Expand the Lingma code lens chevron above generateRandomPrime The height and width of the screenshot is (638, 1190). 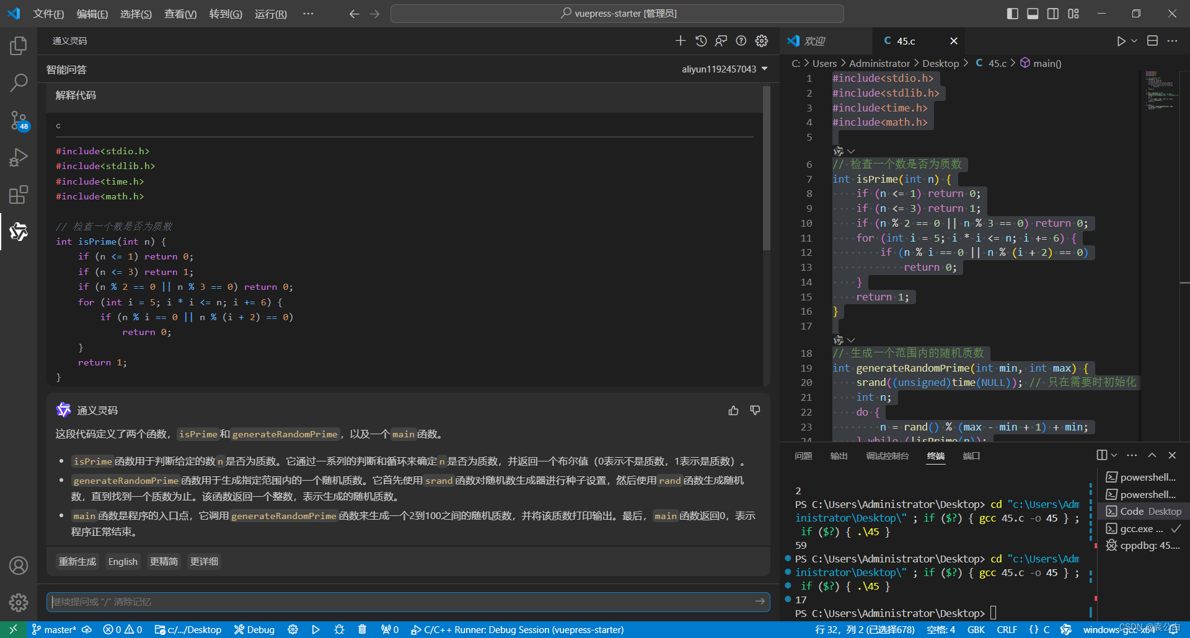pyautogui.click(x=851, y=340)
